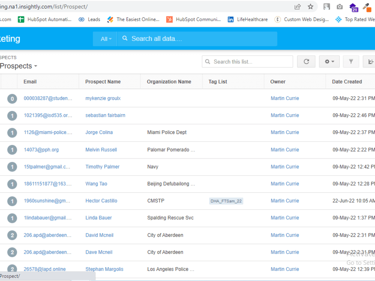This screenshot has height=281, width=375.
Task: Click the score badge for David Mcneil
Action: point(12,235)
